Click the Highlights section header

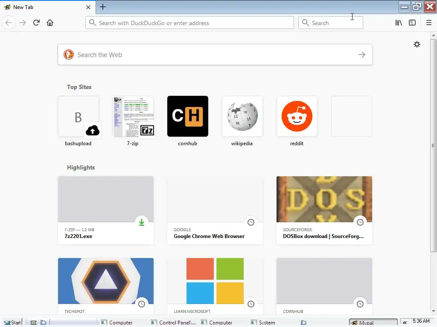pos(81,167)
